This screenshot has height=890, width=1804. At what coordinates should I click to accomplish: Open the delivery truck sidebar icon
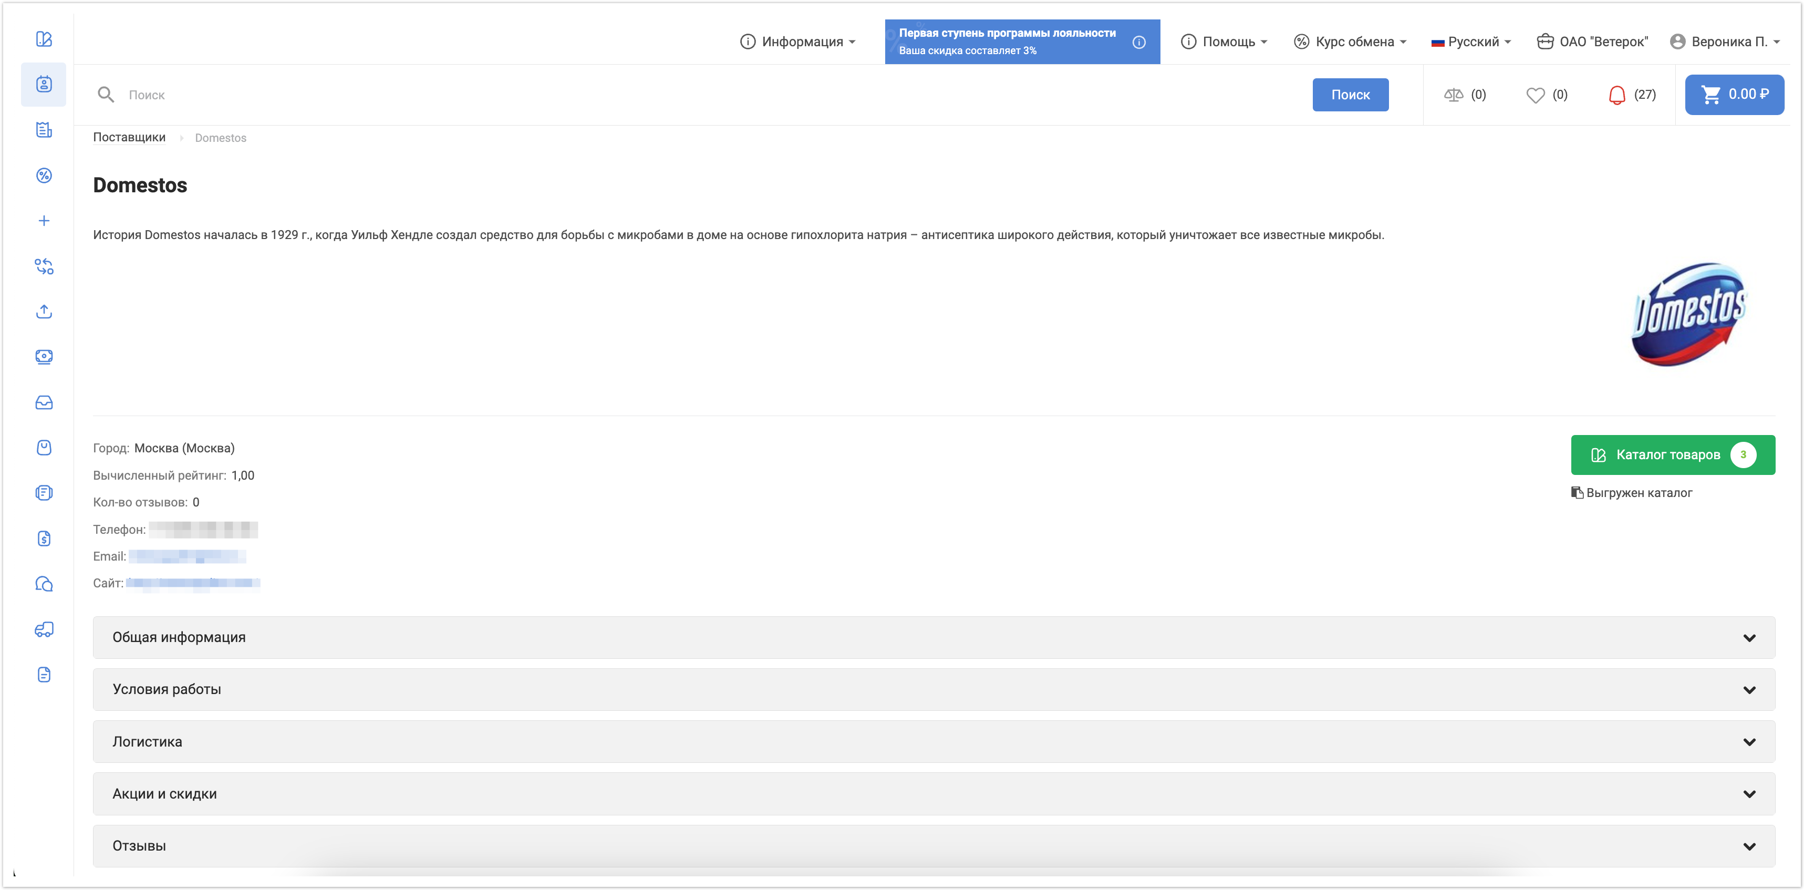(x=44, y=629)
